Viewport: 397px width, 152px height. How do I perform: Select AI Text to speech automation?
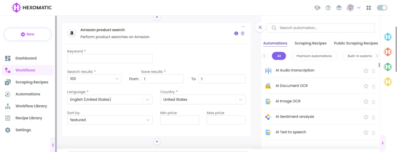point(320,132)
